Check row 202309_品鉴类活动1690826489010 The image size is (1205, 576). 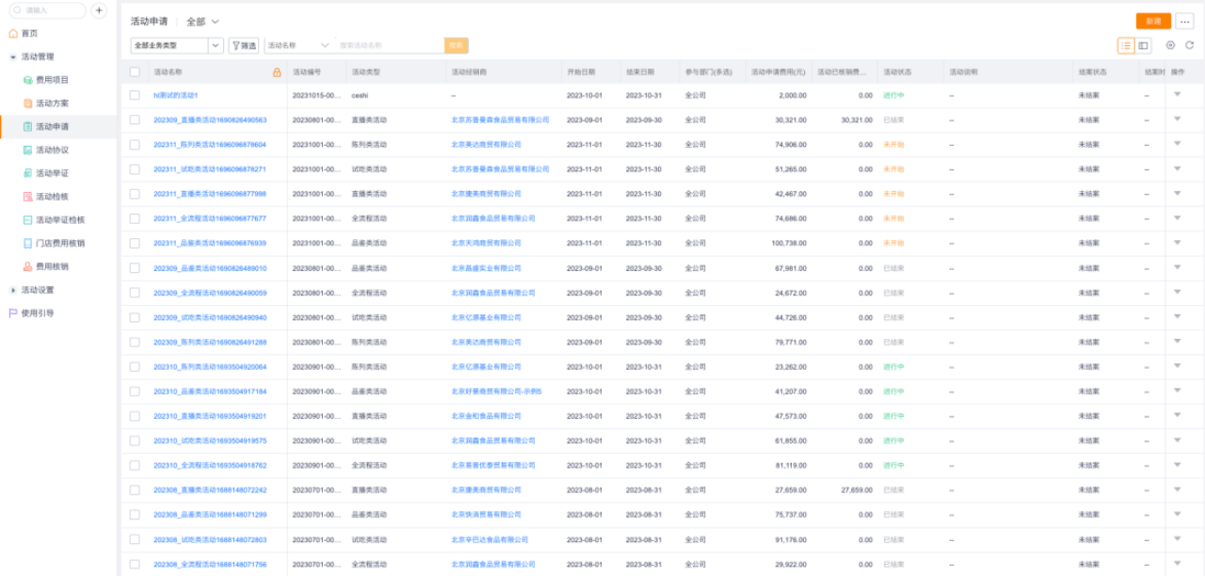point(135,267)
